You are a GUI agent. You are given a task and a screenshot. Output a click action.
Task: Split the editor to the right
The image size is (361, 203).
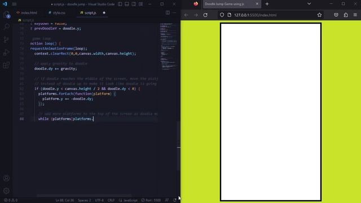click(168, 12)
